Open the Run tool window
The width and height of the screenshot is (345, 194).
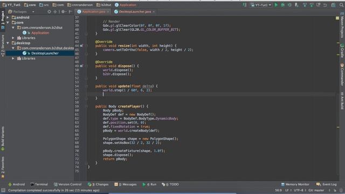(149, 184)
